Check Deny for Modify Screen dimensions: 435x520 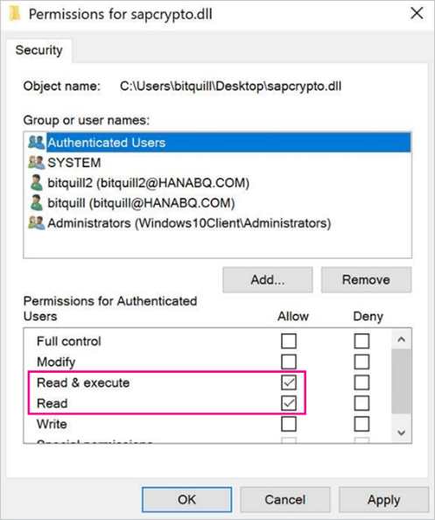tap(361, 362)
